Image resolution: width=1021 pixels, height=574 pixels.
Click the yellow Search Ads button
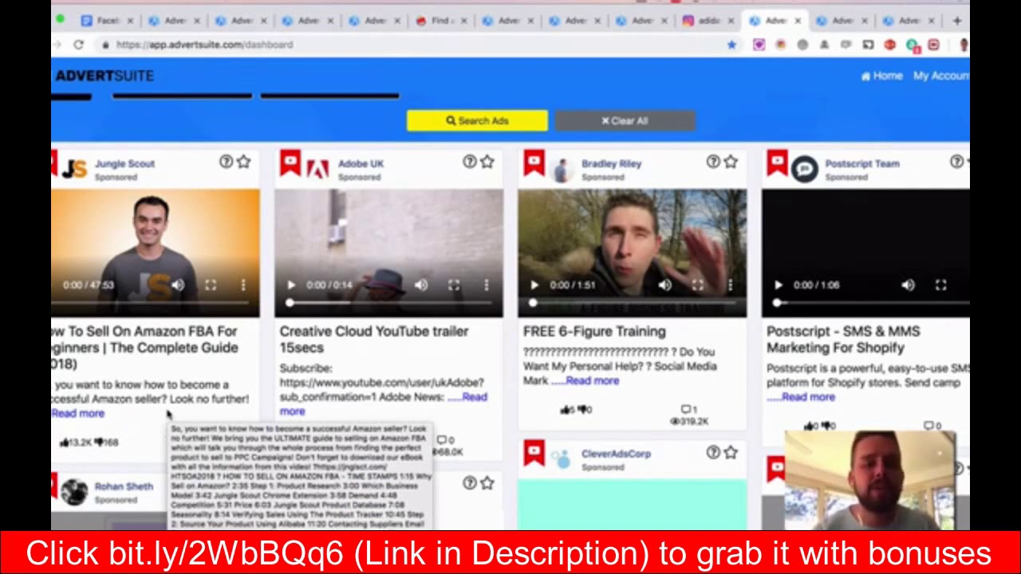(477, 120)
